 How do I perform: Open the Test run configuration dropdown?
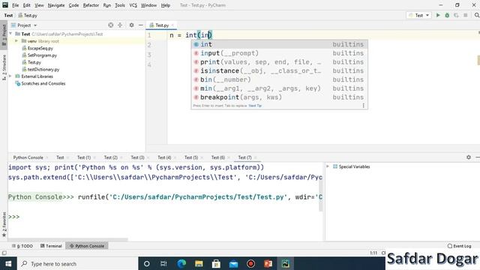pyautogui.click(x=418, y=15)
